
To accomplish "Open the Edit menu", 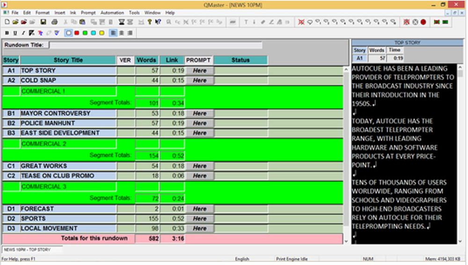I will 27,13.
